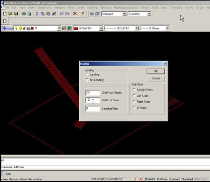The width and height of the screenshot is (210, 182).
Task: Click the Save floppy disk icon
Action: pos(16,14)
